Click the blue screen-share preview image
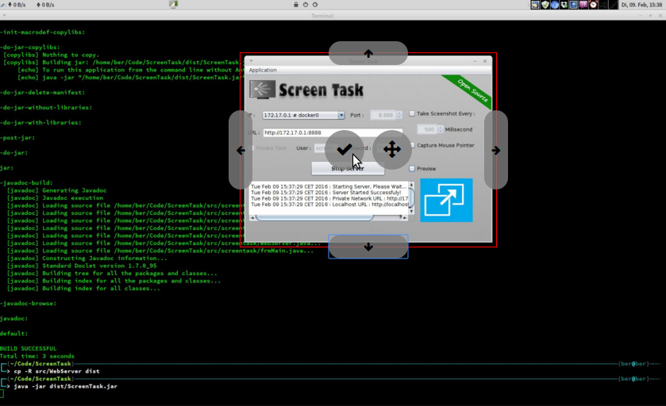 pyautogui.click(x=446, y=201)
